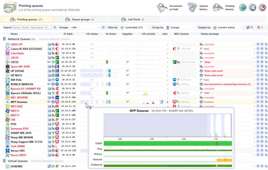Switch to the Job Pools tab
268x170 pixels.
tap(131, 19)
